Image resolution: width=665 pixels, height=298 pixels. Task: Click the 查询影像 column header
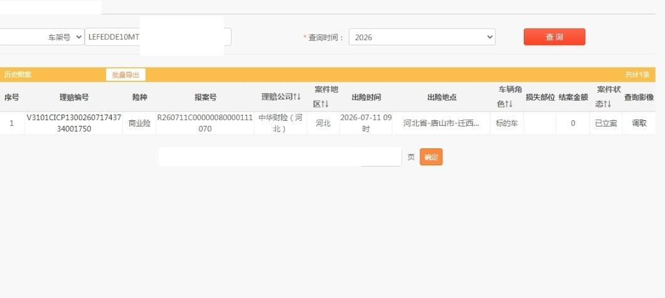pyautogui.click(x=639, y=97)
